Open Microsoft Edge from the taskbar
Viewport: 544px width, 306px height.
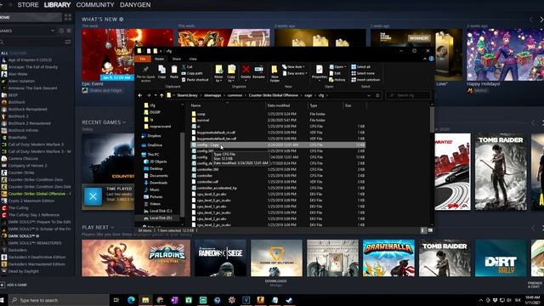coord(131,300)
